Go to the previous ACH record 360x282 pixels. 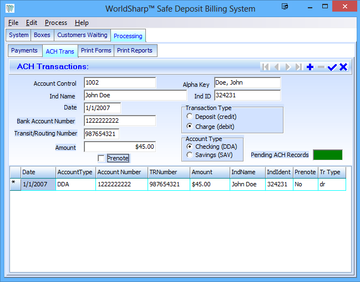(277, 67)
